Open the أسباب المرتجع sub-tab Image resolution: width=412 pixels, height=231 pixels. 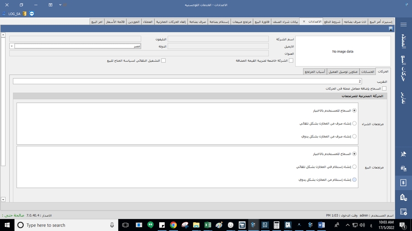click(314, 72)
